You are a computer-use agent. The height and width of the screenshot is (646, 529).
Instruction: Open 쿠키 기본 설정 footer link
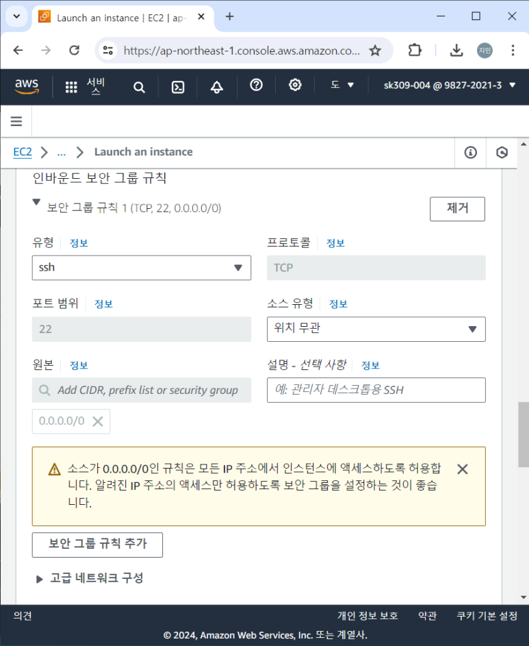coord(487,615)
